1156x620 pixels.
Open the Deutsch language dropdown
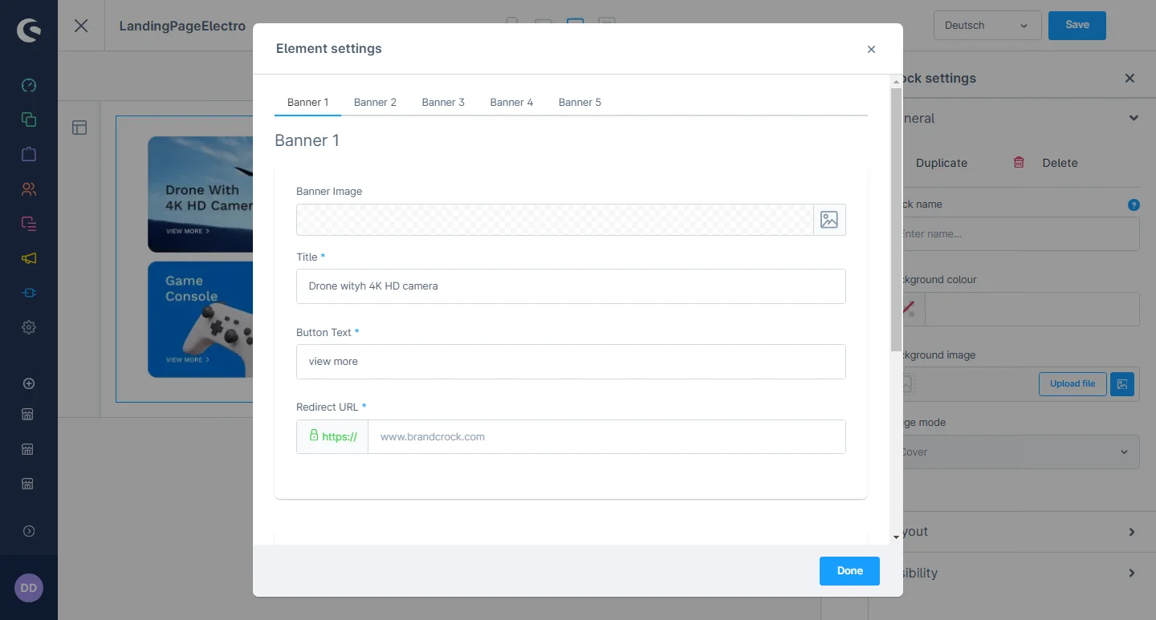(987, 26)
